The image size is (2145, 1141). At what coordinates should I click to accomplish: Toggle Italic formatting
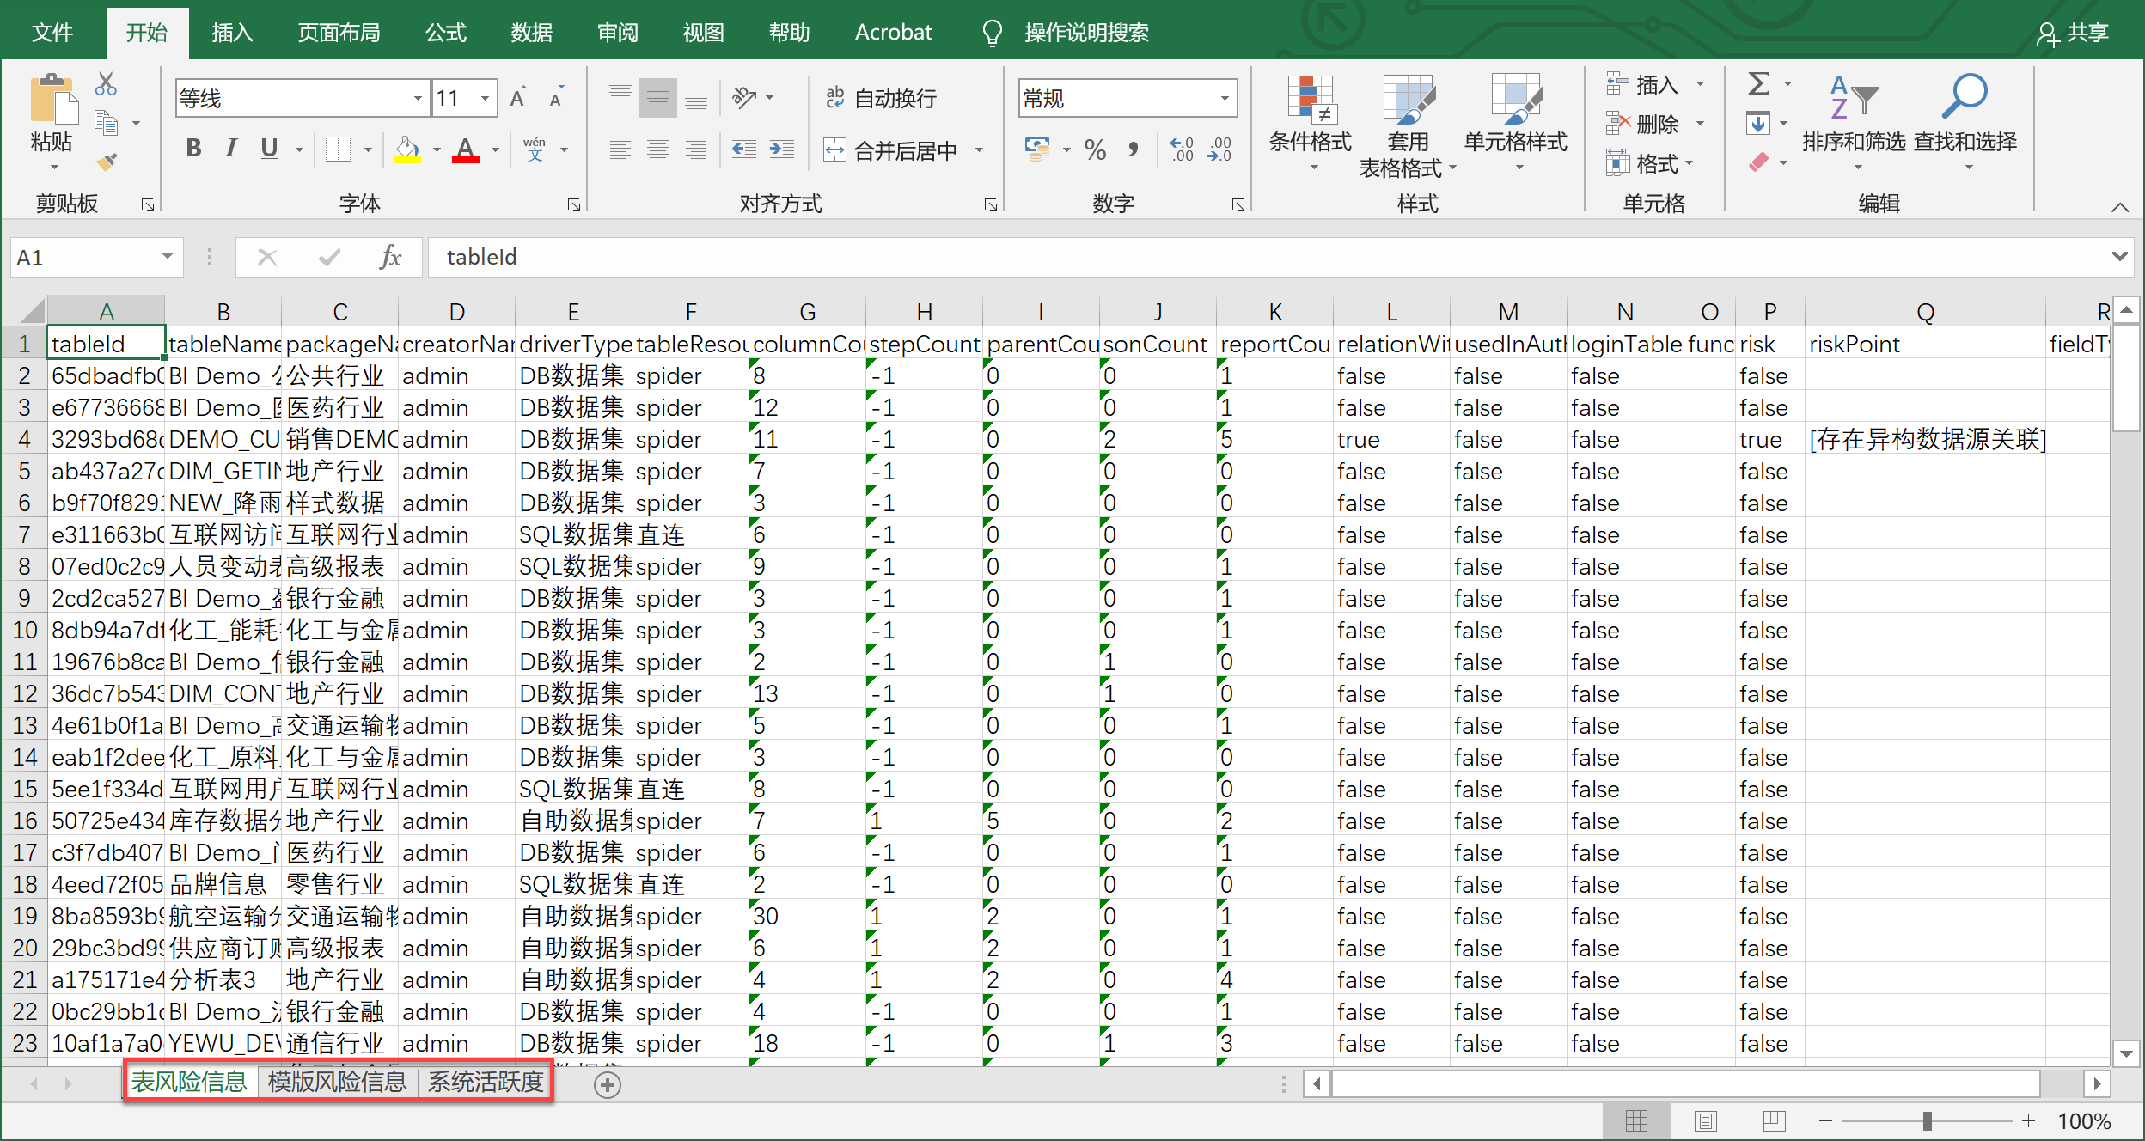pyautogui.click(x=230, y=149)
